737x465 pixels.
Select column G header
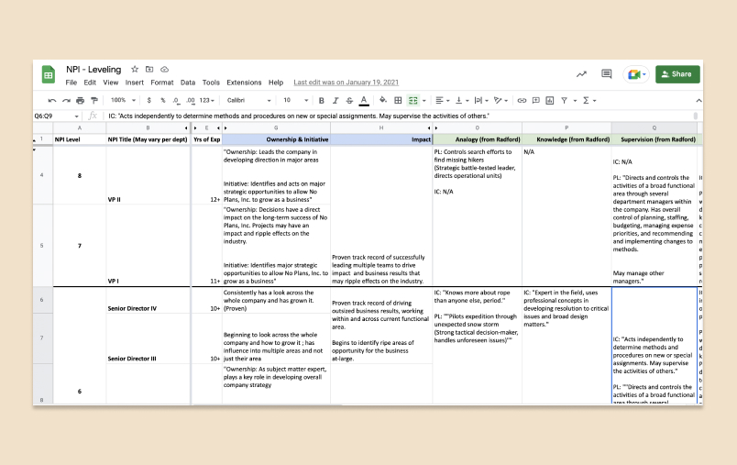276,127
